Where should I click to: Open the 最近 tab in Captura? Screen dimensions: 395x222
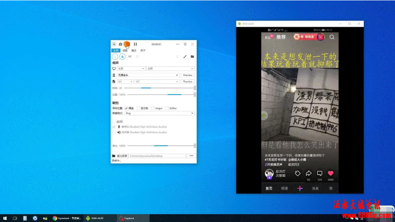(134, 51)
